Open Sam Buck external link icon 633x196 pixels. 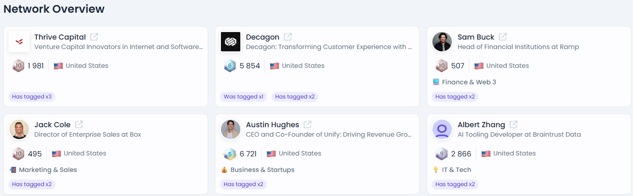[x=503, y=37]
